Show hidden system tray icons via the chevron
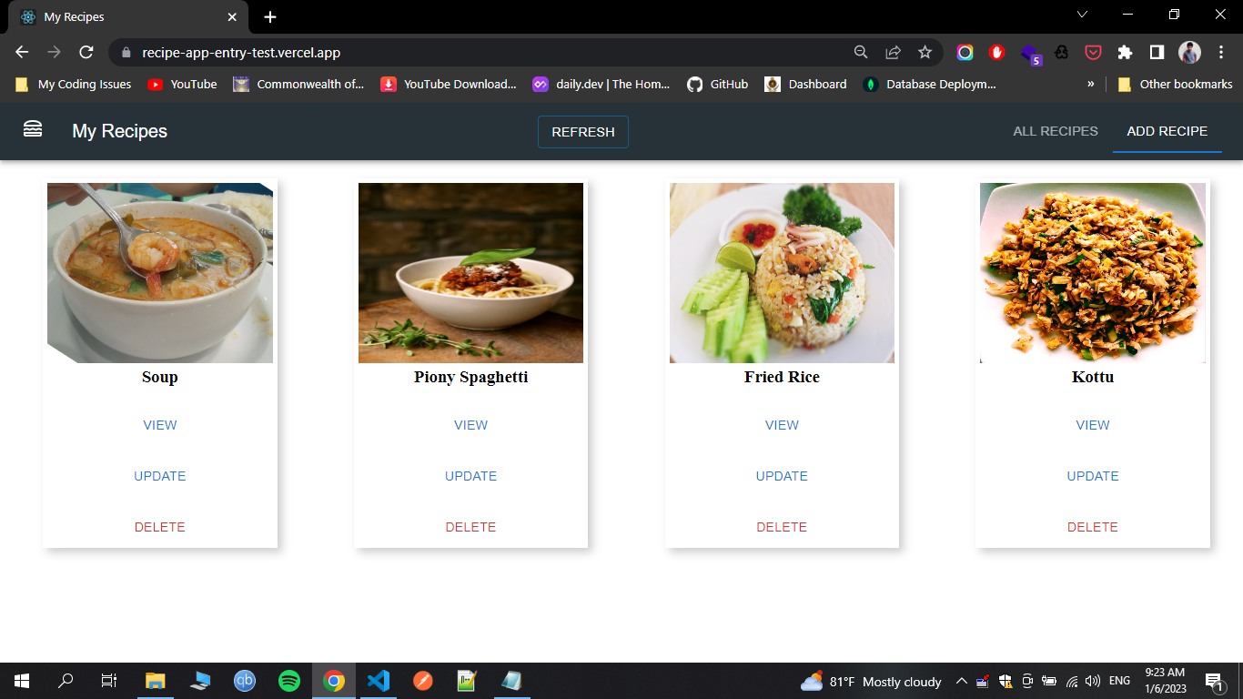 [960, 681]
